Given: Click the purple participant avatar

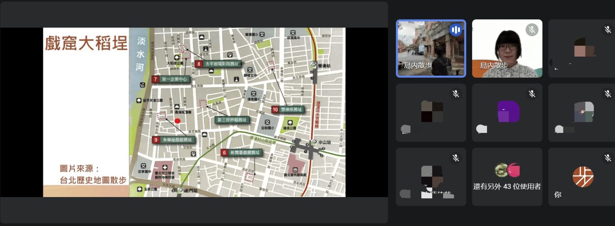Looking at the screenshot, I should tap(508, 111).
